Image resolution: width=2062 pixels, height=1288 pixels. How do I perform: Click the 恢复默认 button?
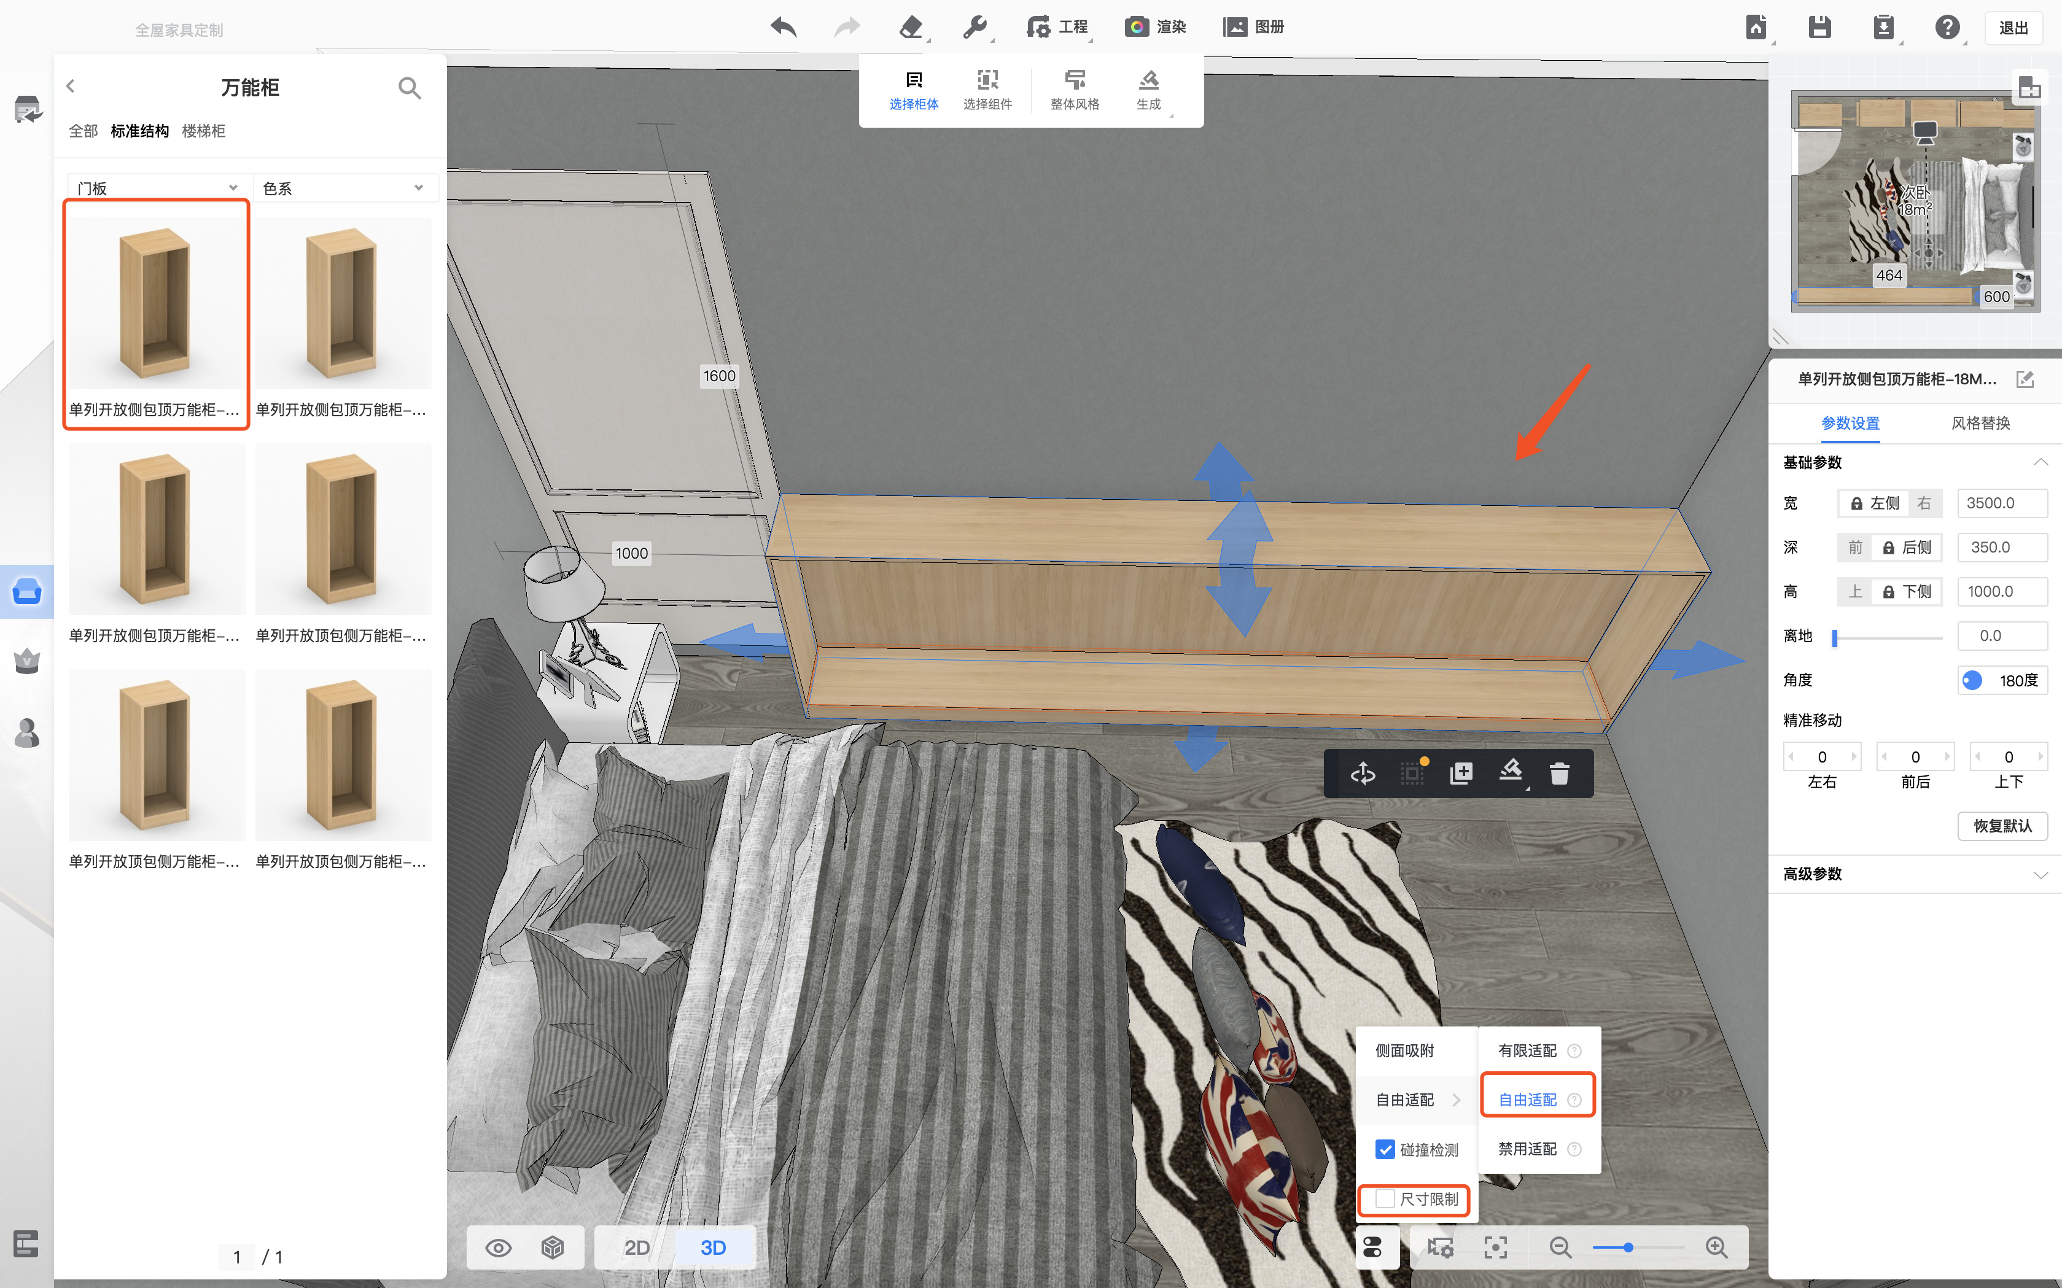click(2001, 826)
